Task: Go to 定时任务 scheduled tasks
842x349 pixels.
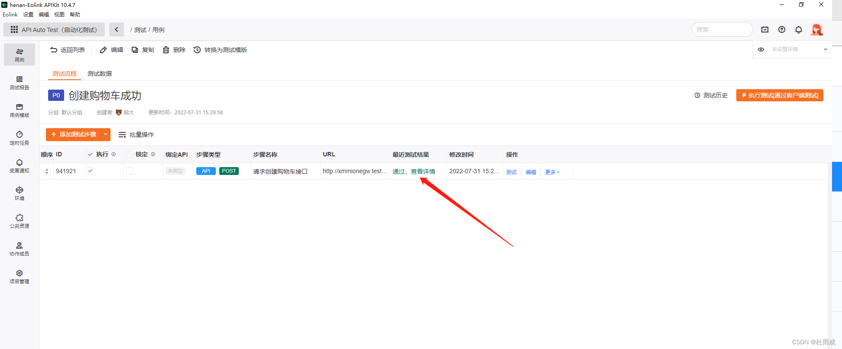Action: pos(20,138)
